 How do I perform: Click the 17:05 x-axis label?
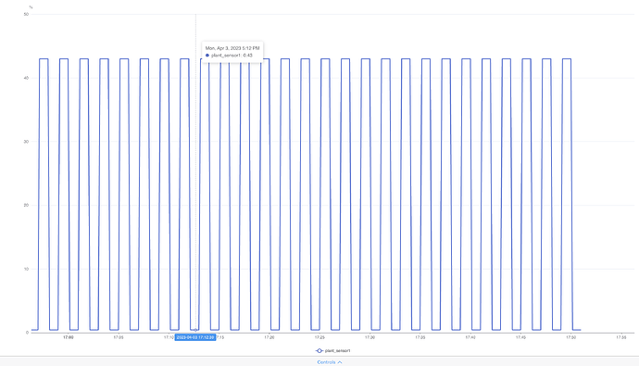pos(119,337)
